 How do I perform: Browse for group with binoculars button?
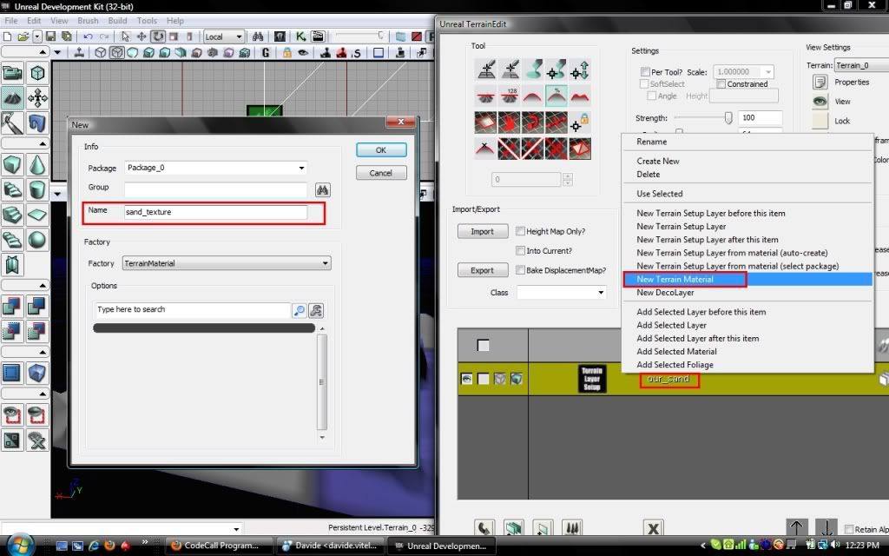click(x=323, y=189)
